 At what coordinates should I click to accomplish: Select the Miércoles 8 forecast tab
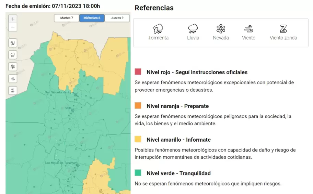pyautogui.click(x=92, y=18)
